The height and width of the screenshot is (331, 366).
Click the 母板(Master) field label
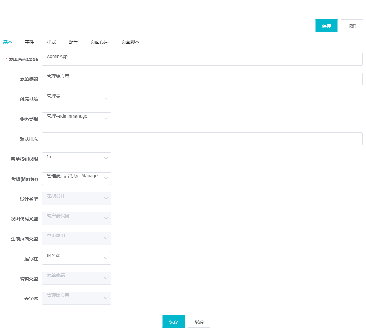pyautogui.click(x=24, y=179)
